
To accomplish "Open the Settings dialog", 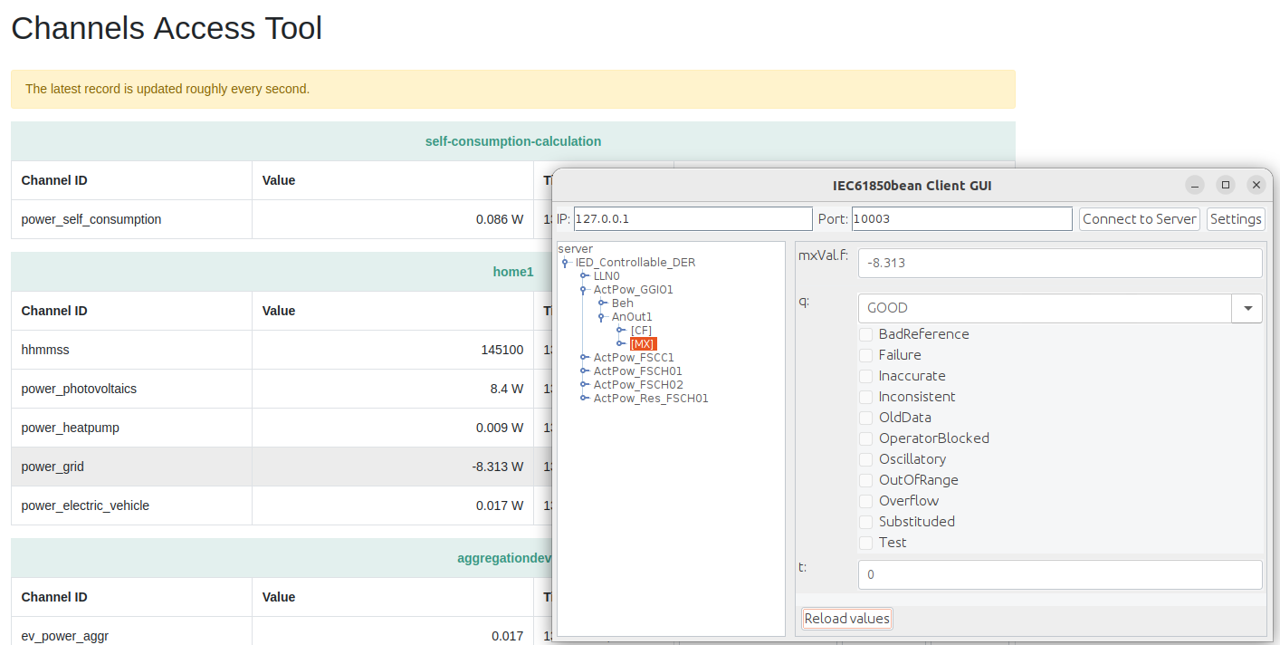I will pyautogui.click(x=1236, y=218).
